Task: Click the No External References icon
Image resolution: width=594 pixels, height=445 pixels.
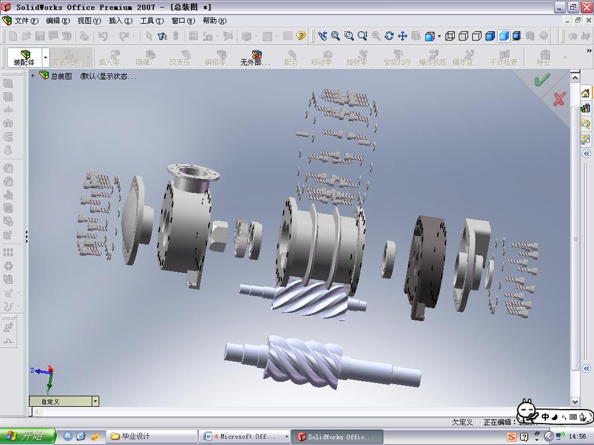Action: click(256, 57)
